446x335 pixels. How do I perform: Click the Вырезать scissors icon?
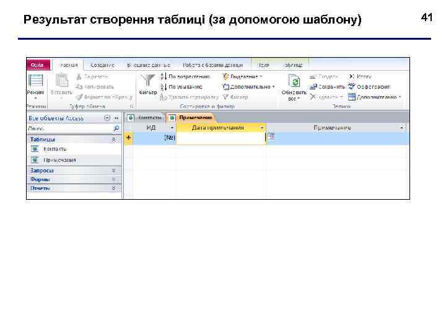pos(79,77)
